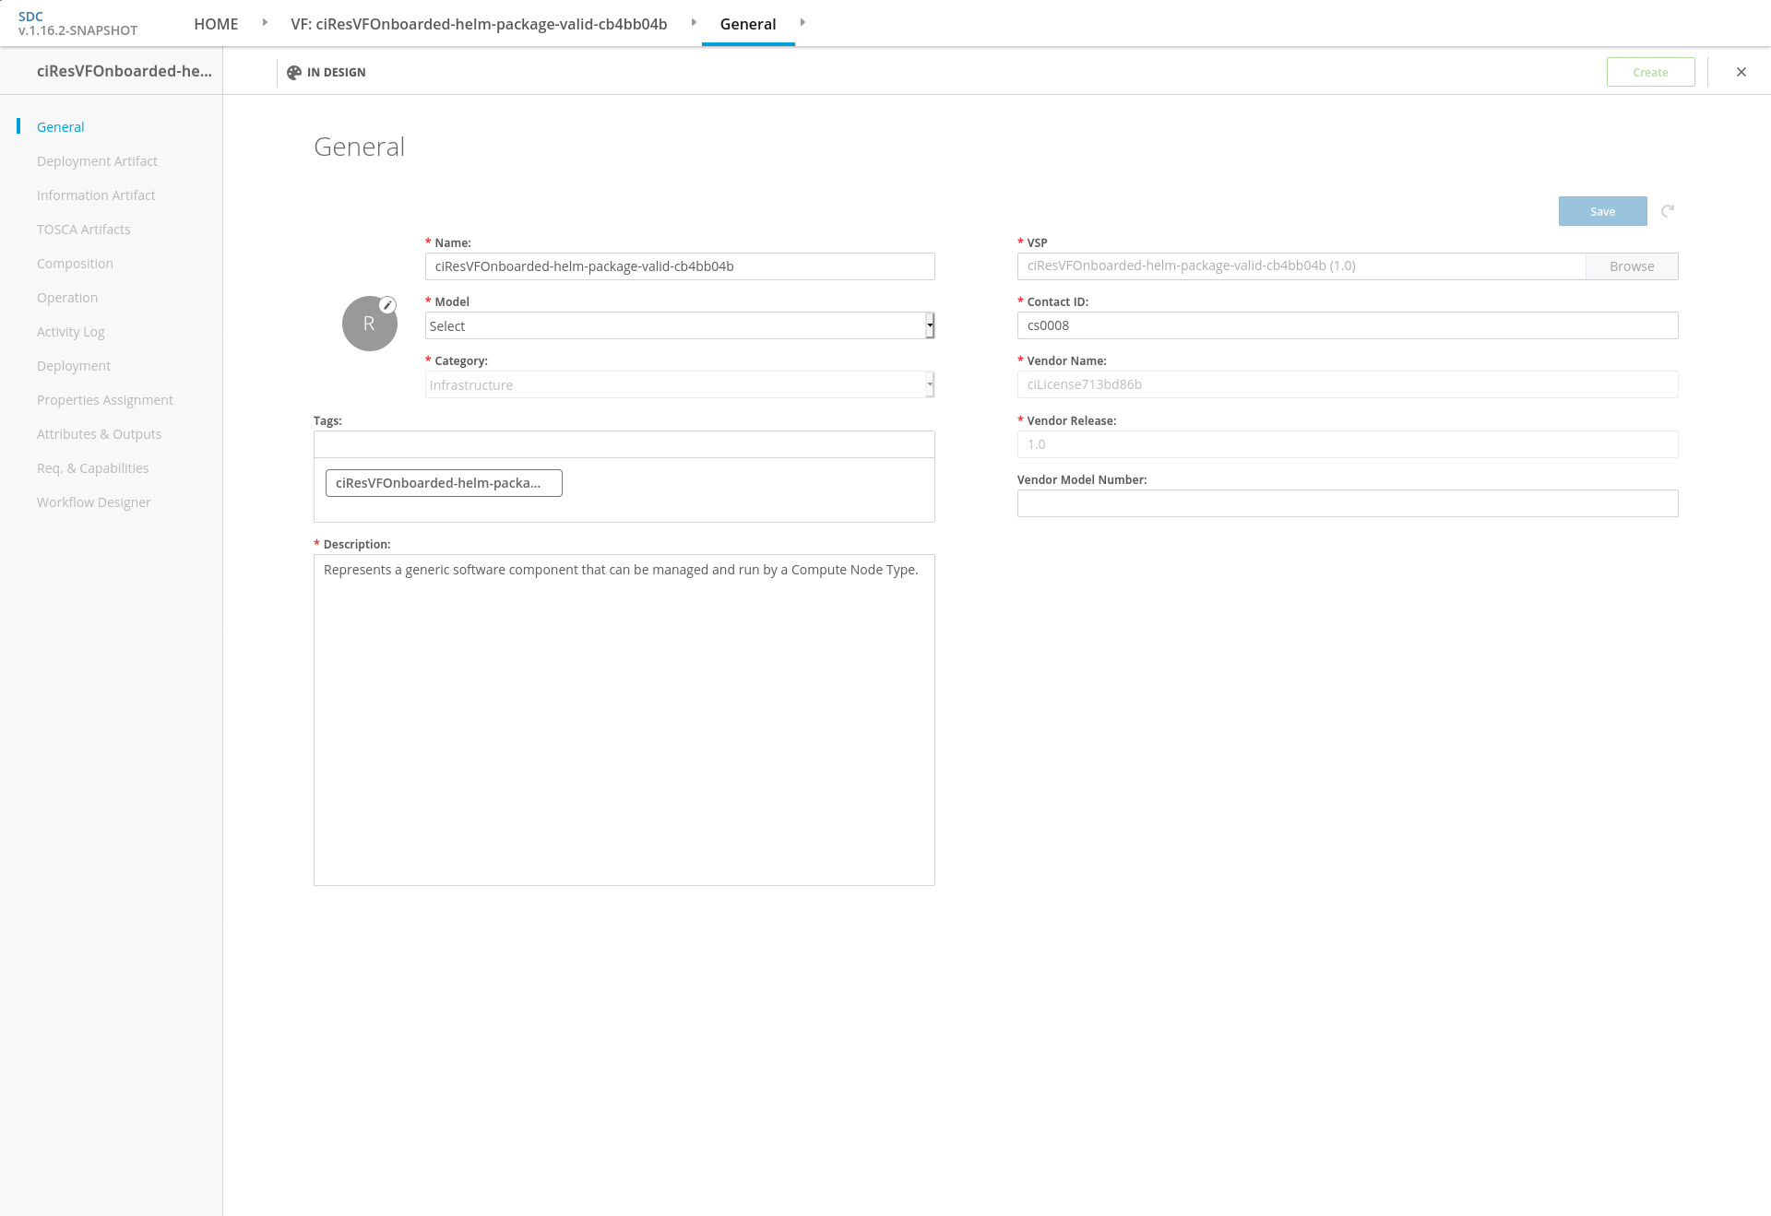Screen dimensions: 1771x1216
Task: Click the green Create button
Action: click(x=1650, y=72)
